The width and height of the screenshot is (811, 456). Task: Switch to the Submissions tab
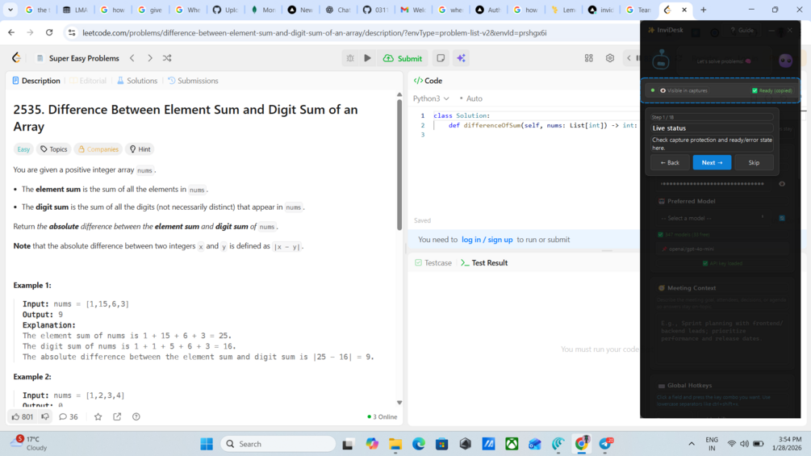tap(193, 81)
